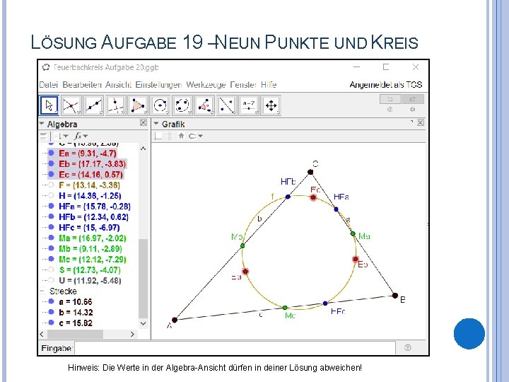Toggle axes display in Grafik style bar
509x382 pixels.
pos(158,136)
